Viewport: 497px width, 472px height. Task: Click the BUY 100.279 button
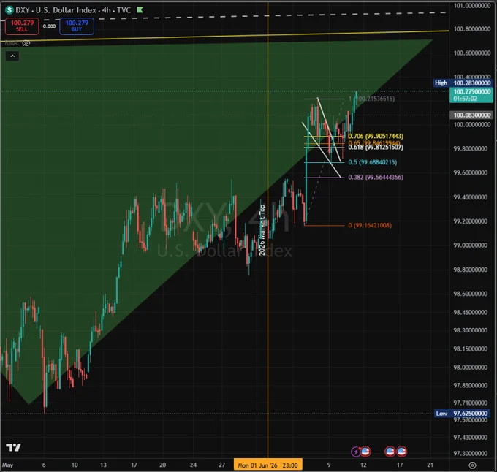(77, 26)
